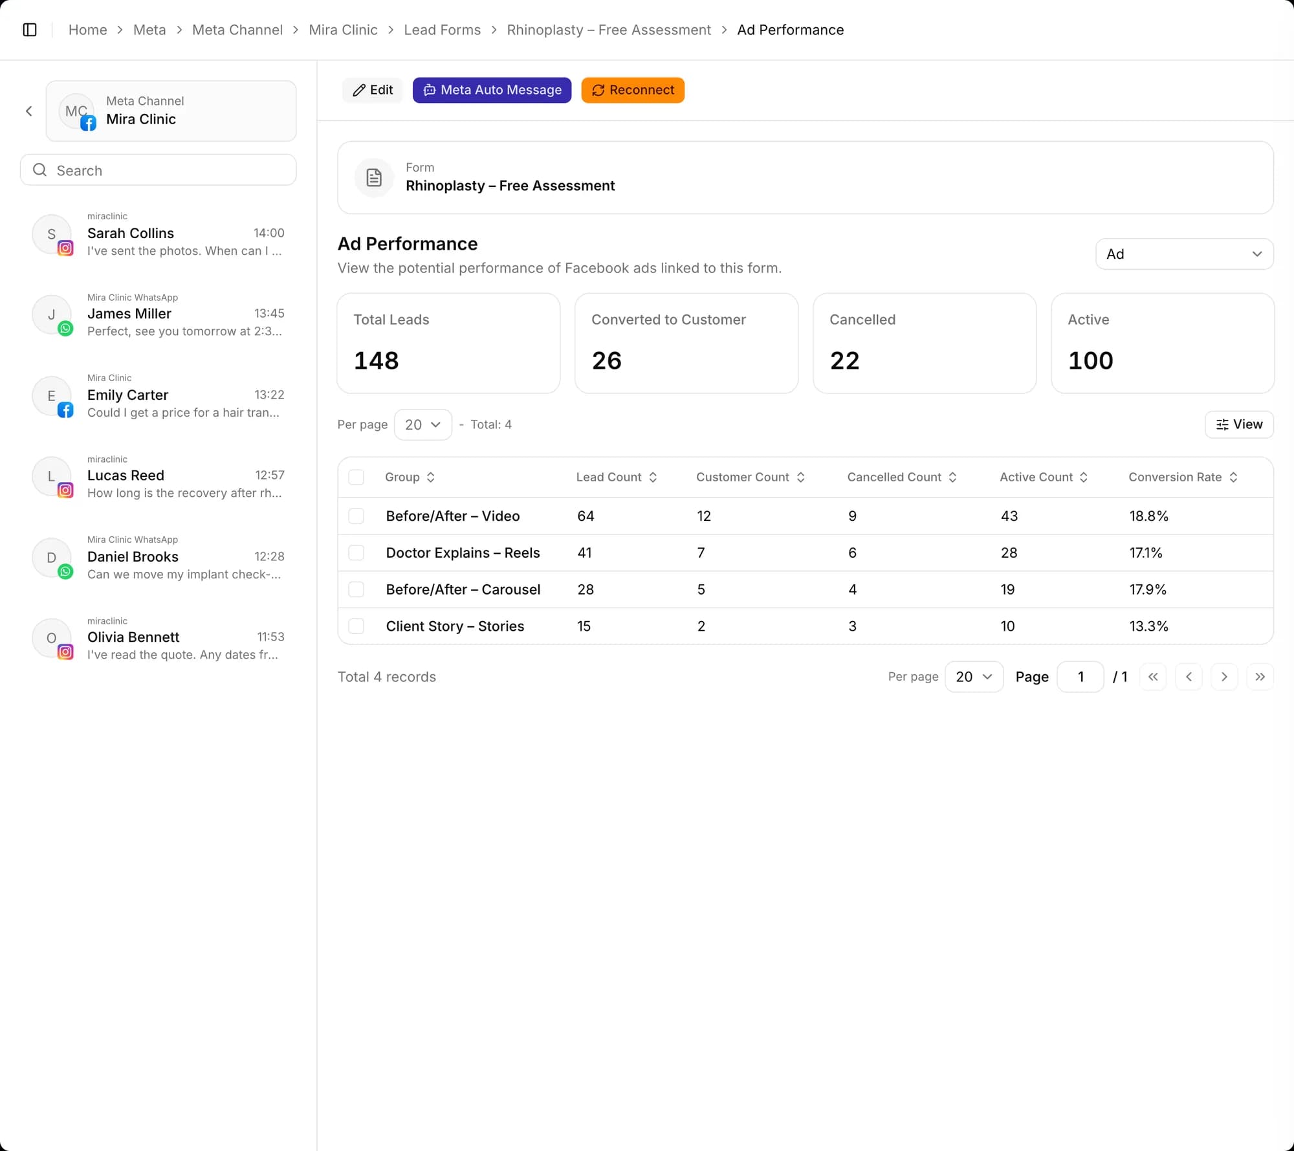This screenshot has width=1294, height=1151.
Task: Open the Ad grouping dropdown
Action: [x=1184, y=254]
